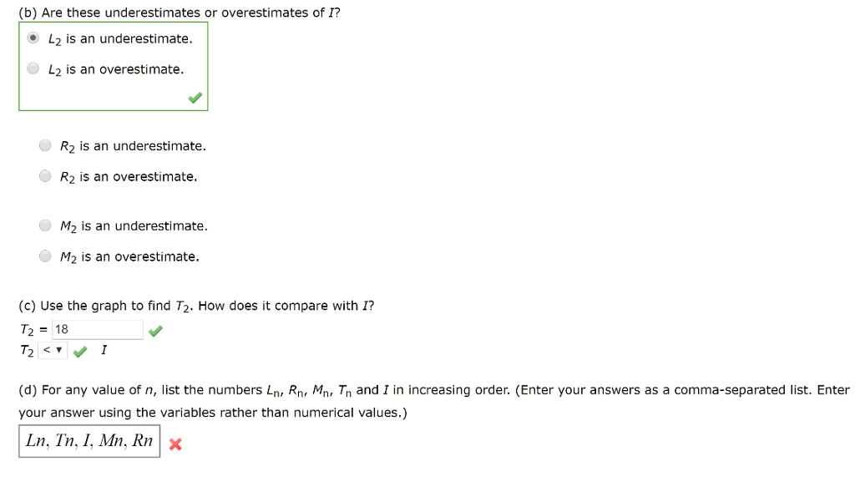855x477 pixels.
Task: Click the part (b) question text
Action: (180, 13)
